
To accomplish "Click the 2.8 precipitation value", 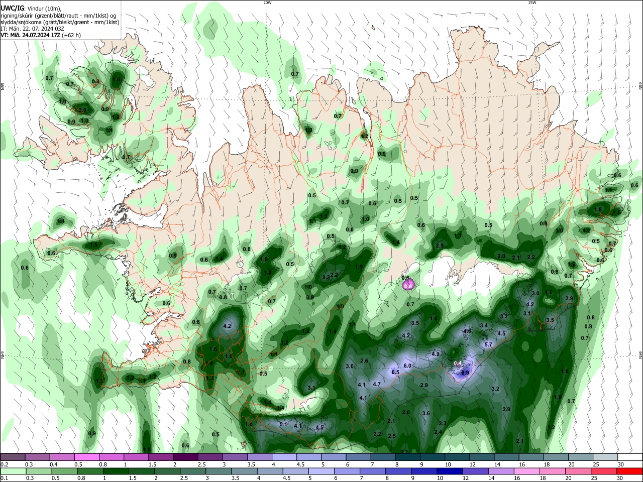I will pos(506,409).
